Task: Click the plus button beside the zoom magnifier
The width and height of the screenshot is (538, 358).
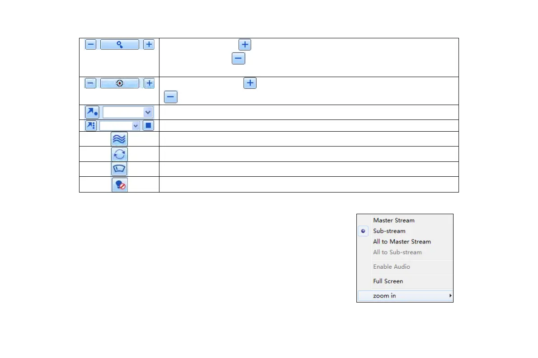Action: coord(149,45)
